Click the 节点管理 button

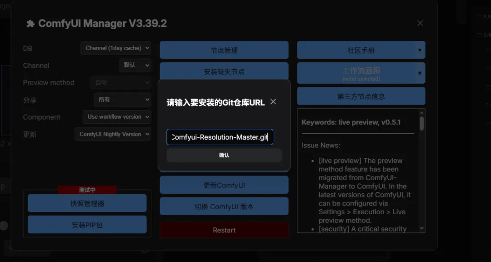224,50
